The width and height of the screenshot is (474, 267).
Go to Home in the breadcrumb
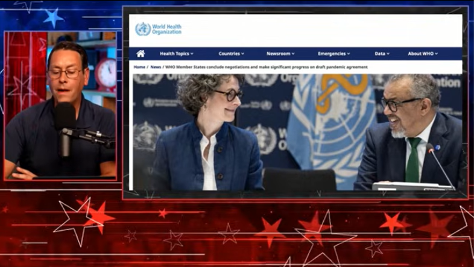(139, 67)
